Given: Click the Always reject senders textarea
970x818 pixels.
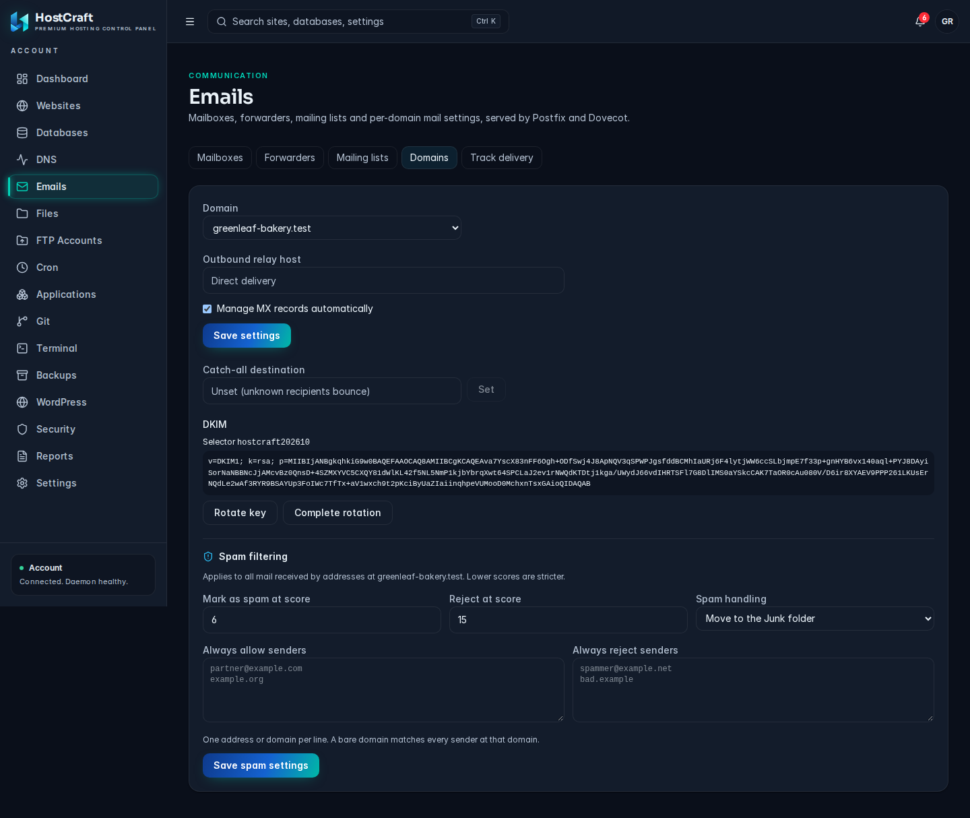Looking at the screenshot, I should [753, 690].
